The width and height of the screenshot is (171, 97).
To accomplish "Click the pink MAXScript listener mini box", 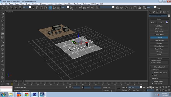I will (x=6, y=87).
